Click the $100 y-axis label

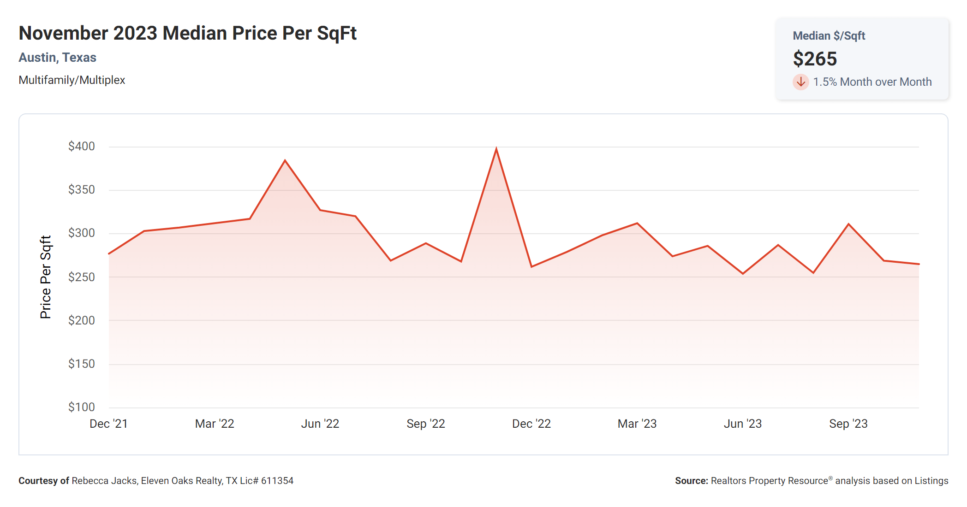[82, 407]
